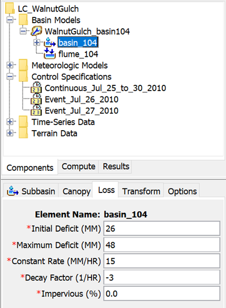Image resolution: width=226 pixels, height=308 pixels.
Task: Click the Meteorologic Models folder icon
Action: [24, 65]
